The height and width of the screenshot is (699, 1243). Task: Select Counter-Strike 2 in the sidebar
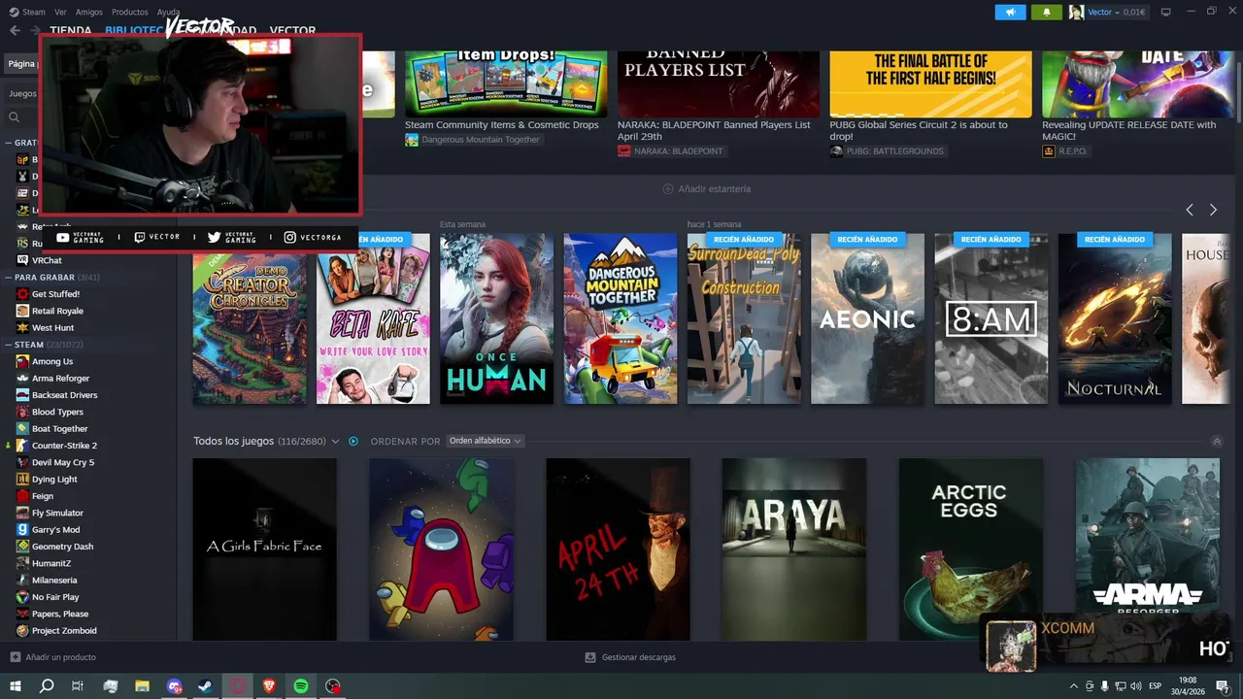[x=64, y=446]
